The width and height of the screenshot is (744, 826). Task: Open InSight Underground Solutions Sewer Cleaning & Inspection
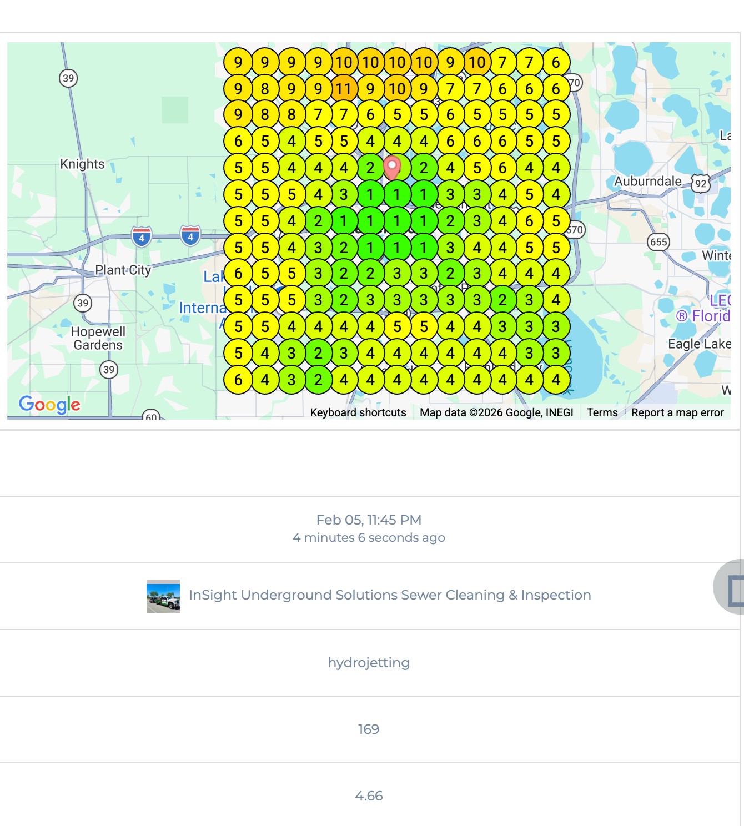(390, 595)
